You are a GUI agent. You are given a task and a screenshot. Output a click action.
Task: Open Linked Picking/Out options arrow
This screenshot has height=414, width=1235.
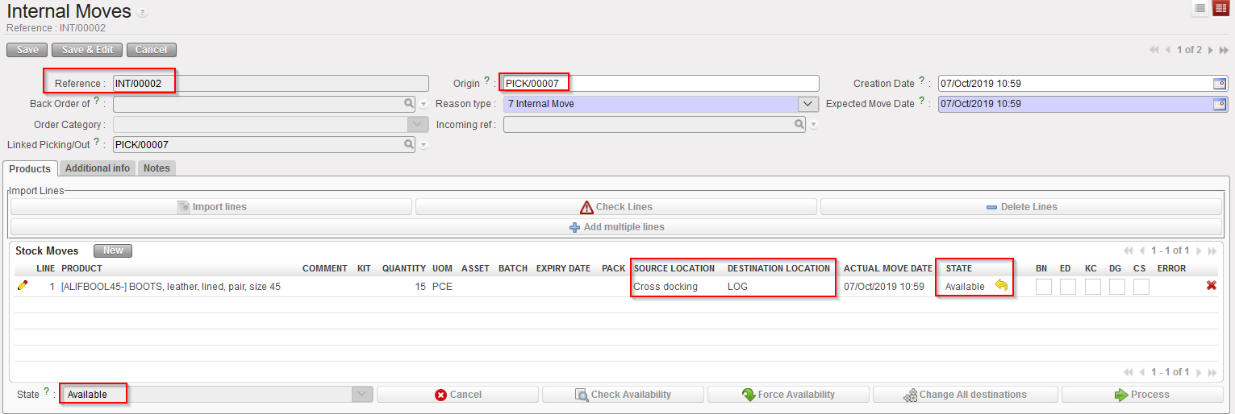(423, 146)
